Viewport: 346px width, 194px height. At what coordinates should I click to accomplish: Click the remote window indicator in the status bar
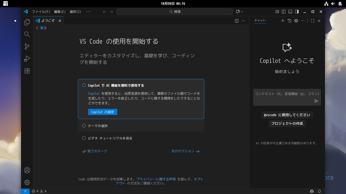click(x=25, y=191)
